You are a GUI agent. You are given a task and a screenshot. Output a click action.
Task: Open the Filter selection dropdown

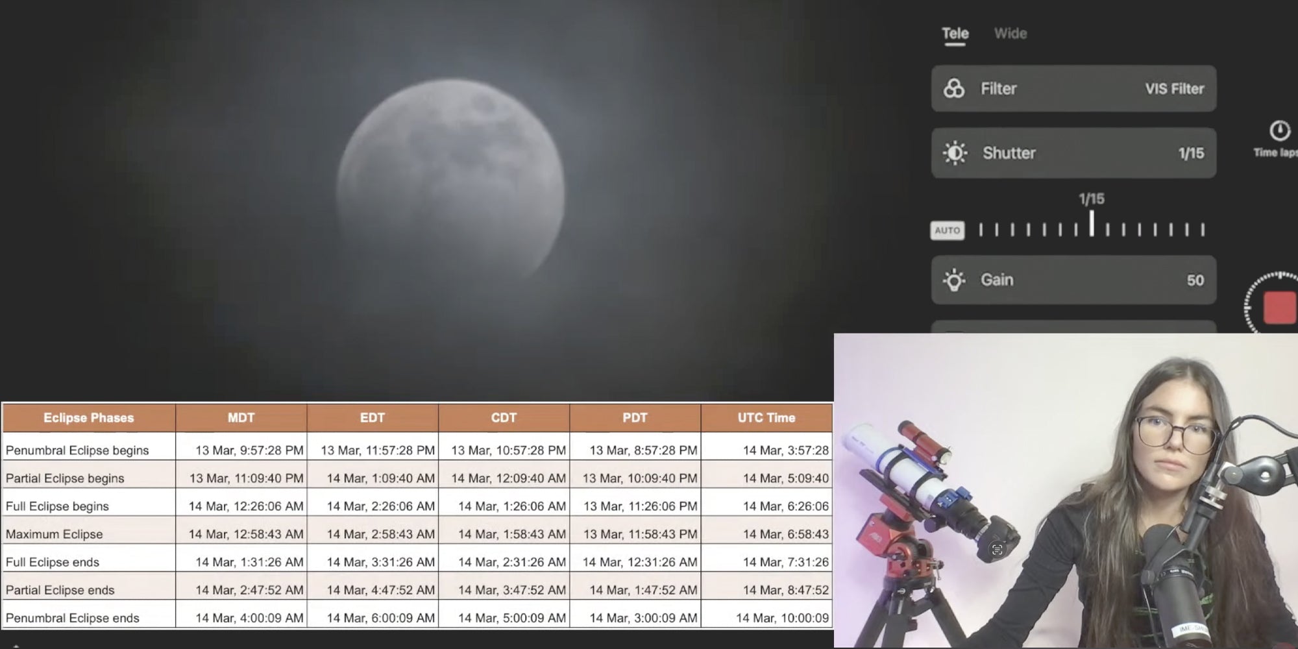1074,88
